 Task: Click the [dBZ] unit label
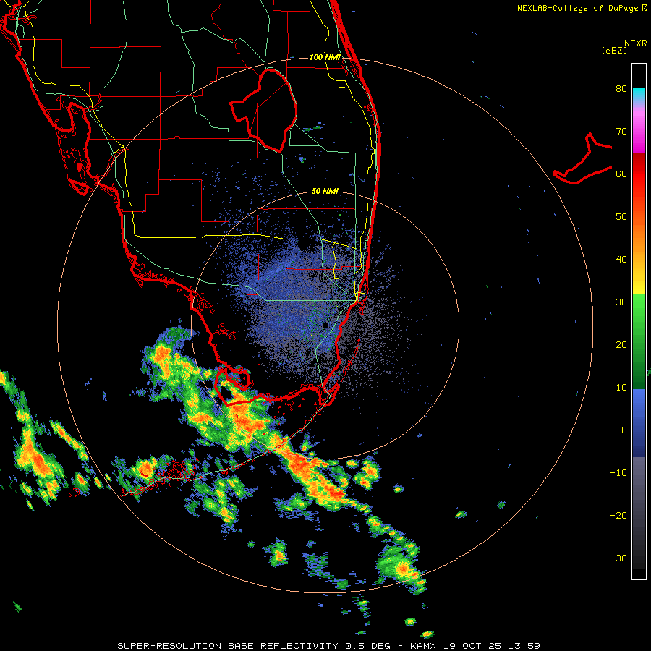point(614,50)
